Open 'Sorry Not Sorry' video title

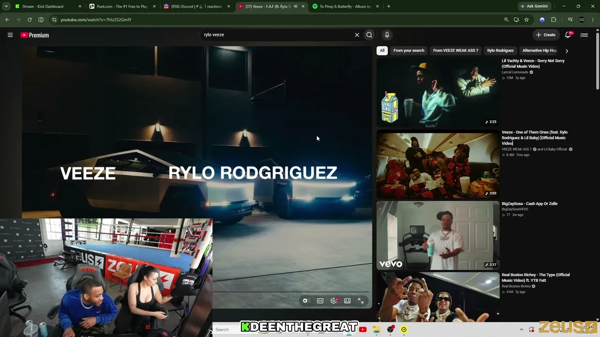click(533, 64)
